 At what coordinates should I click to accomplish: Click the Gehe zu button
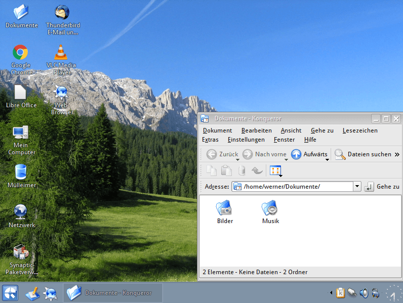pyautogui.click(x=382, y=187)
